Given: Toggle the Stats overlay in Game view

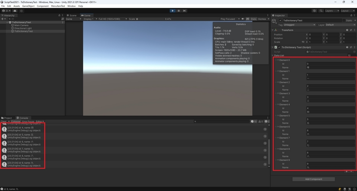Looking at the screenshot, I should click(253, 19).
